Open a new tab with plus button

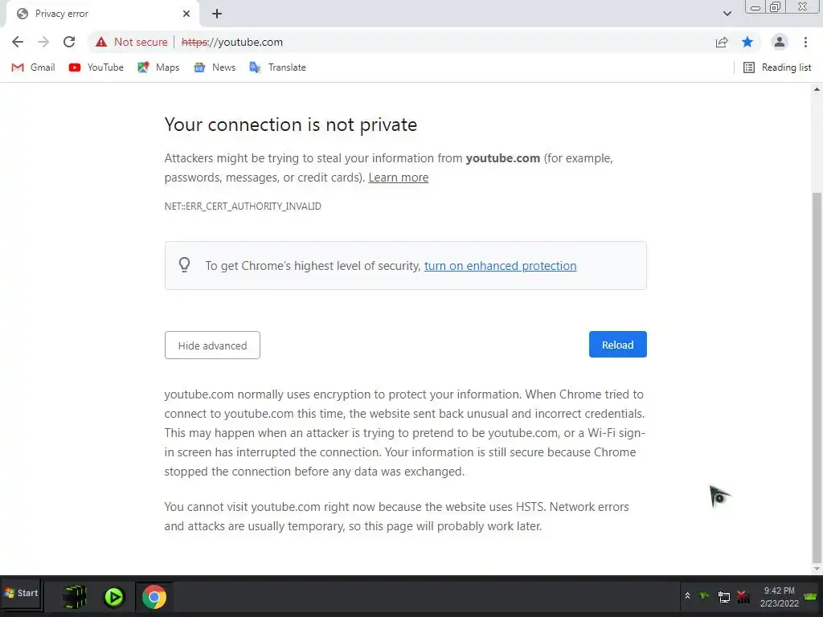pyautogui.click(x=217, y=14)
